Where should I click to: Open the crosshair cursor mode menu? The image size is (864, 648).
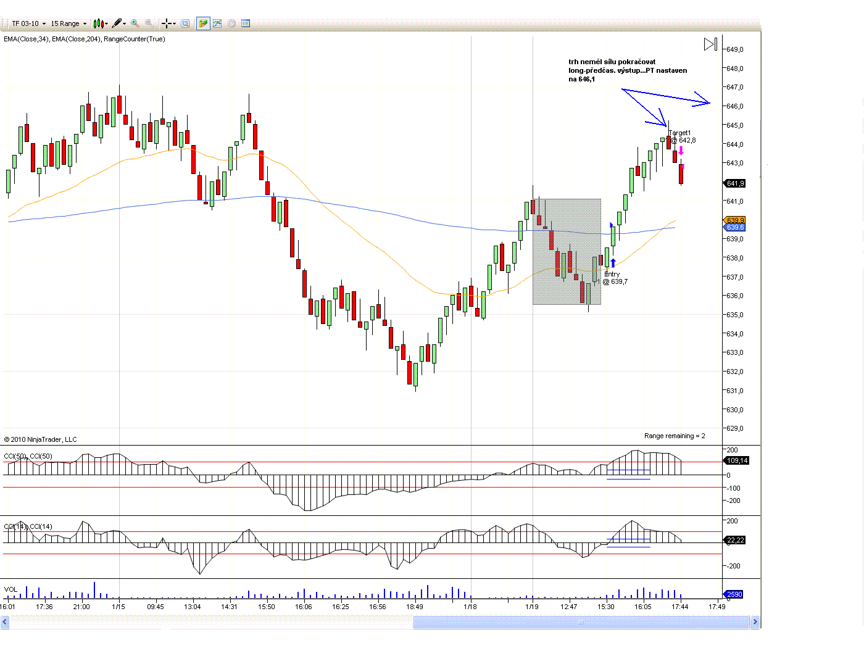point(168,23)
